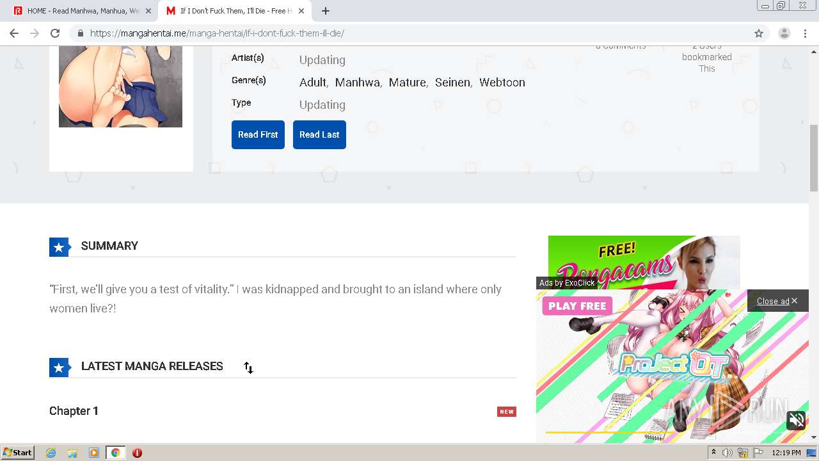Image resolution: width=819 pixels, height=461 pixels.
Task: Go back using the browser back arrow
Action: point(14,33)
